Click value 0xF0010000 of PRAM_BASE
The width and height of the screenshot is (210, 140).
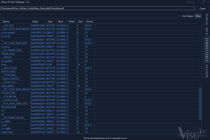38,54
